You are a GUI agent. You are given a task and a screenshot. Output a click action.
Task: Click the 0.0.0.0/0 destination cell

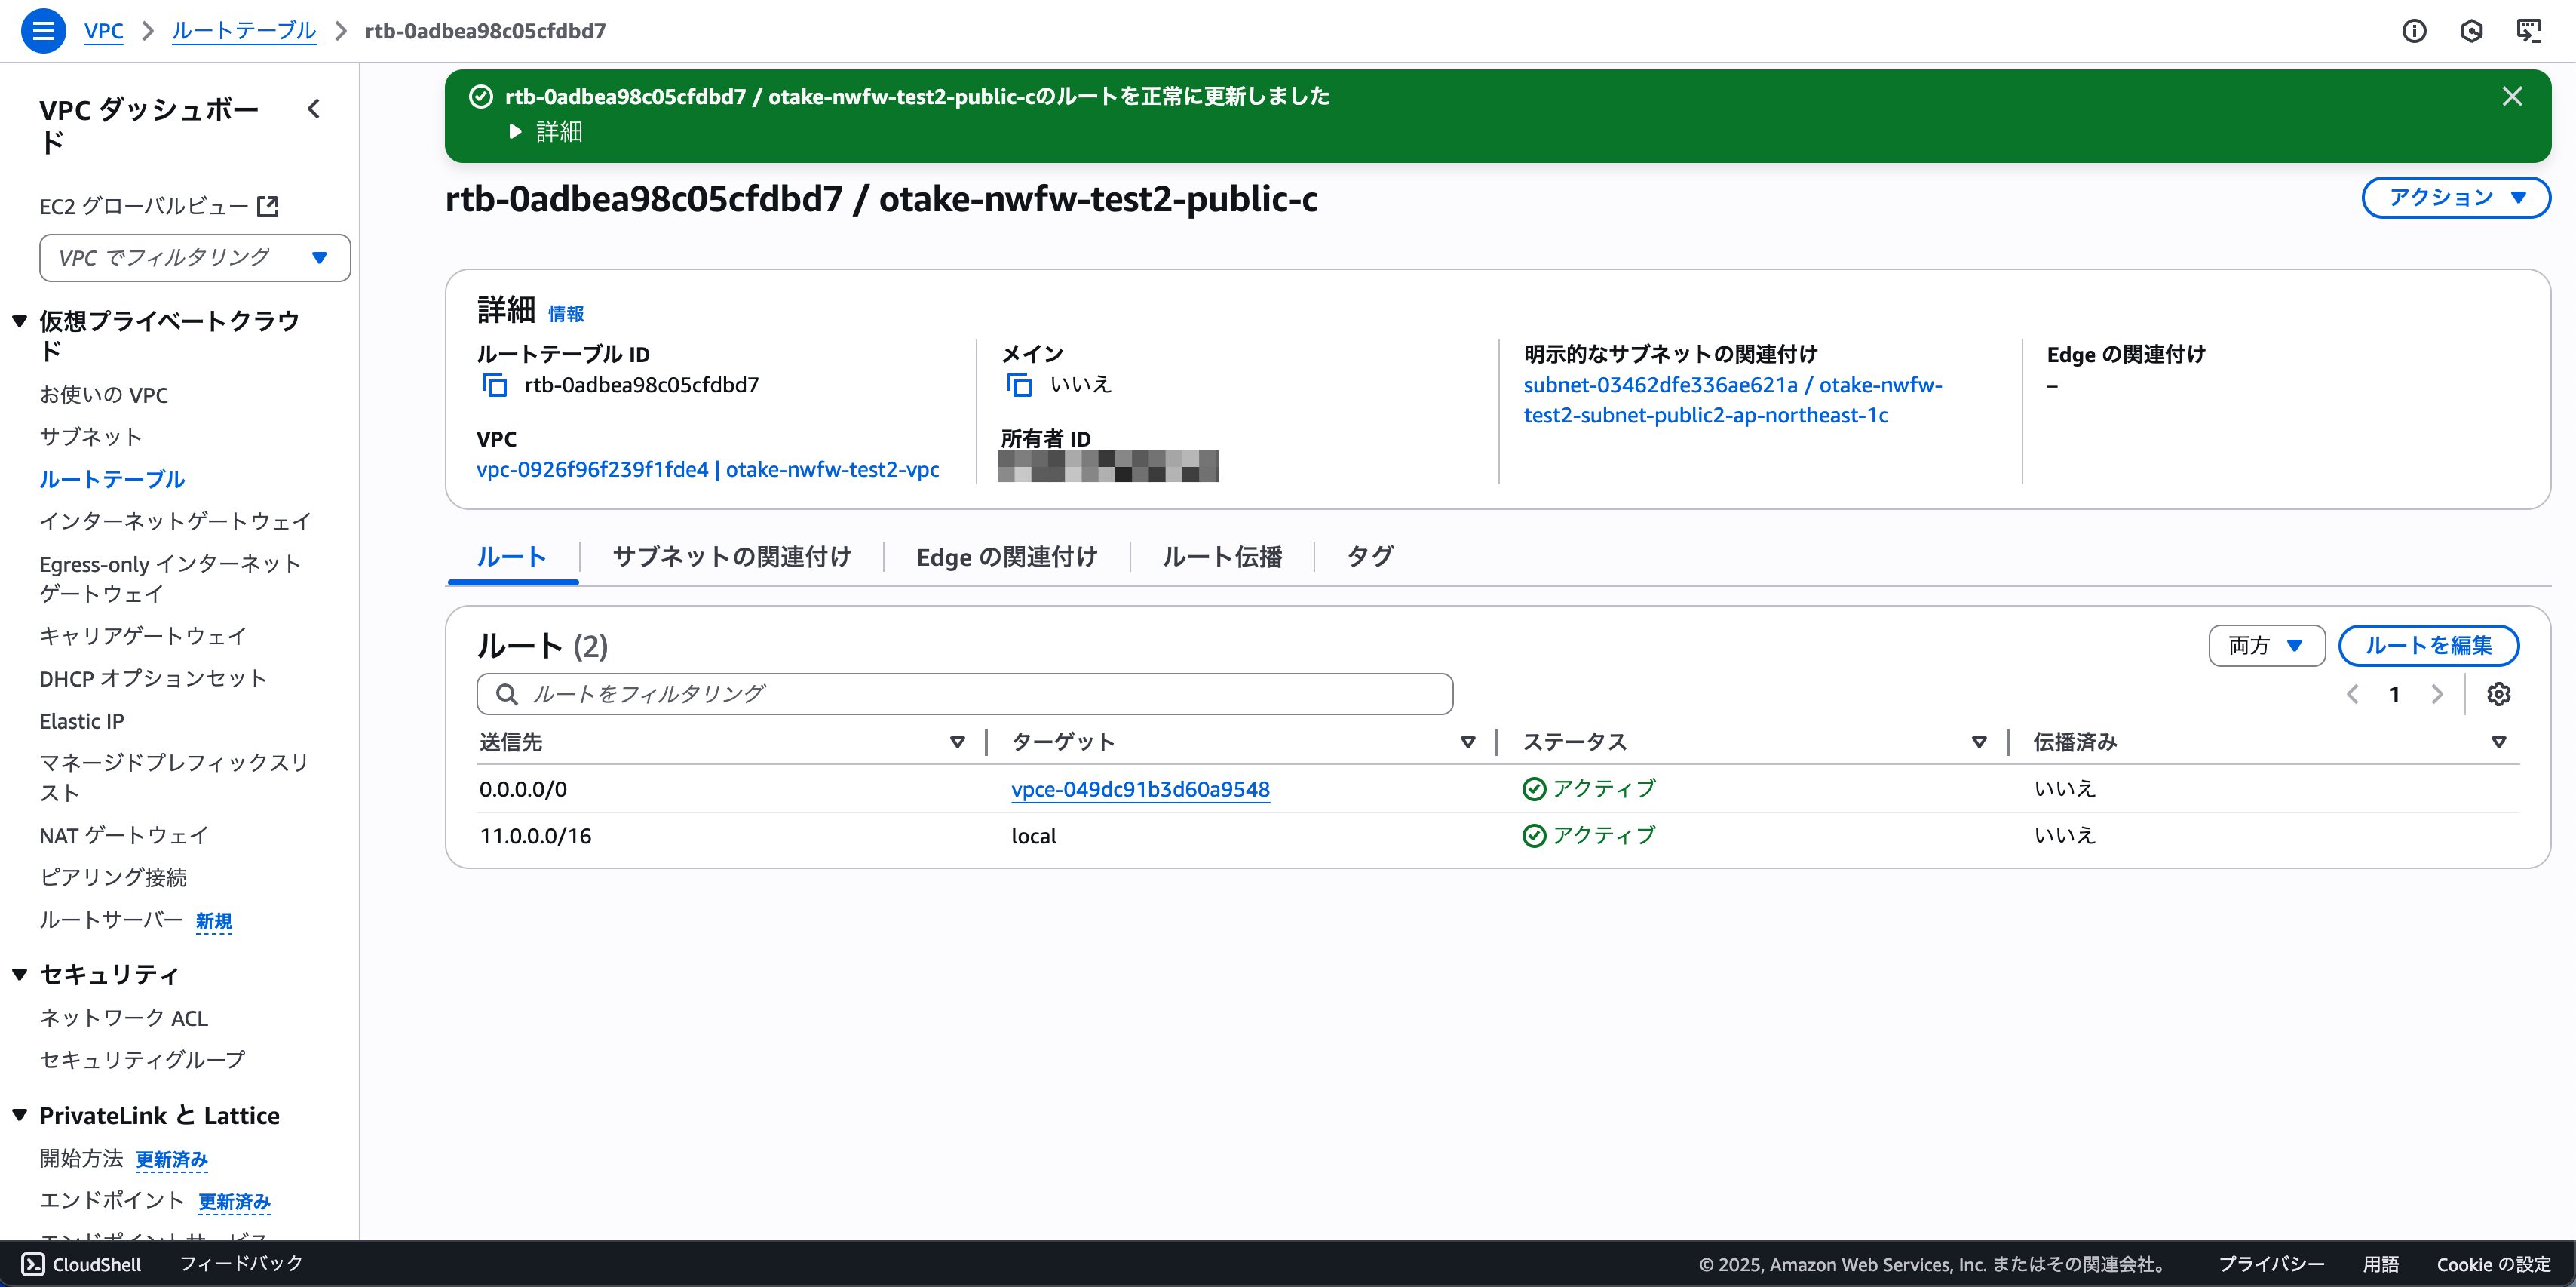tap(523, 790)
